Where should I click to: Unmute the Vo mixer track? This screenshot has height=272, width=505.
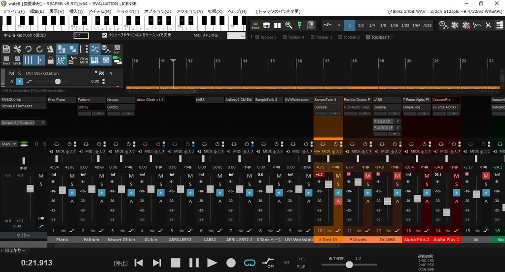click(486, 176)
